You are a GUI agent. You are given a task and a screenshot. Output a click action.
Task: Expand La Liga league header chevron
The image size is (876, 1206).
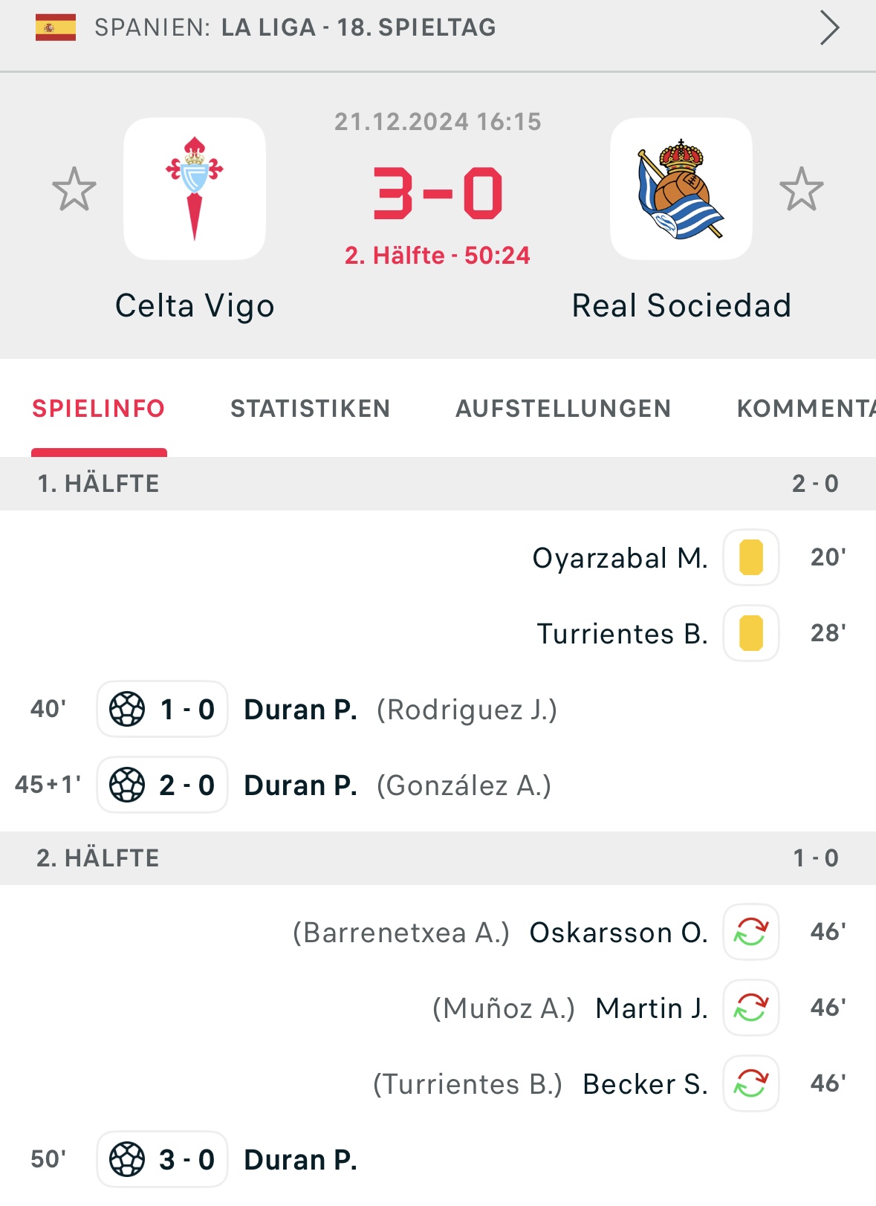[829, 28]
